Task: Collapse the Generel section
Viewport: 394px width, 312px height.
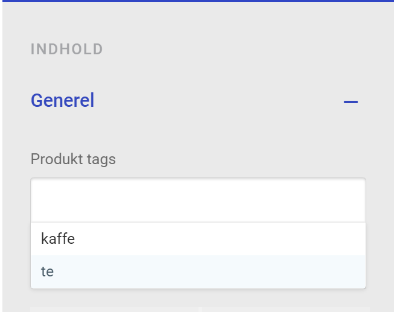Action: 351,101
